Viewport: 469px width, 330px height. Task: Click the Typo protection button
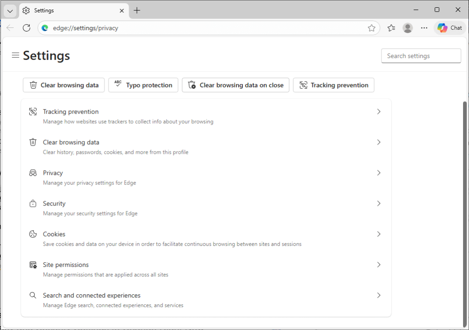pos(143,85)
